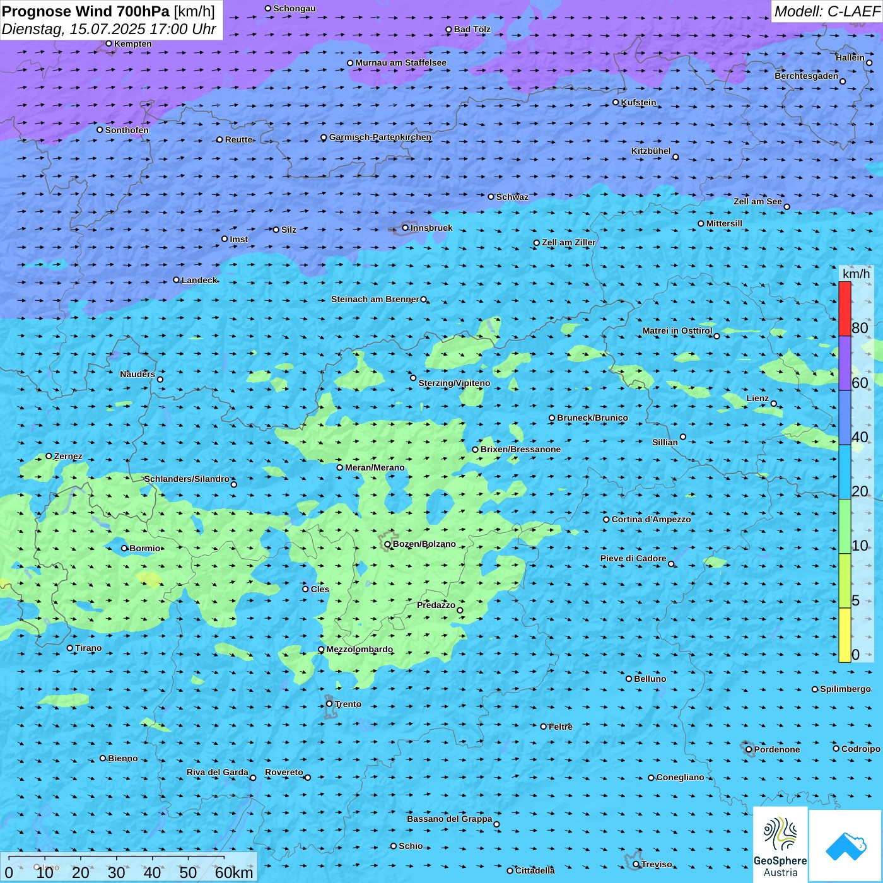The height and width of the screenshot is (883, 883).
Task: Click the 'Predazzo' label
Action: (x=436, y=605)
